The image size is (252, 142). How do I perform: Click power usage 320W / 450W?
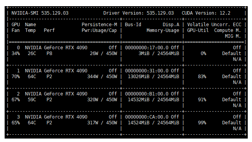click(x=102, y=100)
